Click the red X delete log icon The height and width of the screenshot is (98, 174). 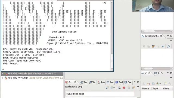tap(124, 88)
